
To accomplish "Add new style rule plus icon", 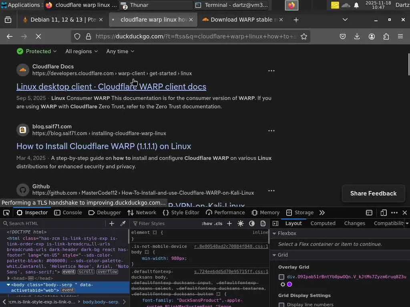I will [229, 223].
